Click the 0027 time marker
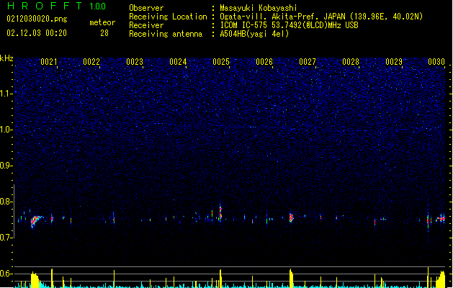Screen dimensions: 453x288 [308, 62]
